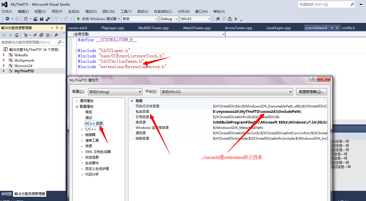Switch to the cocos-ext.h tab

point(78,28)
